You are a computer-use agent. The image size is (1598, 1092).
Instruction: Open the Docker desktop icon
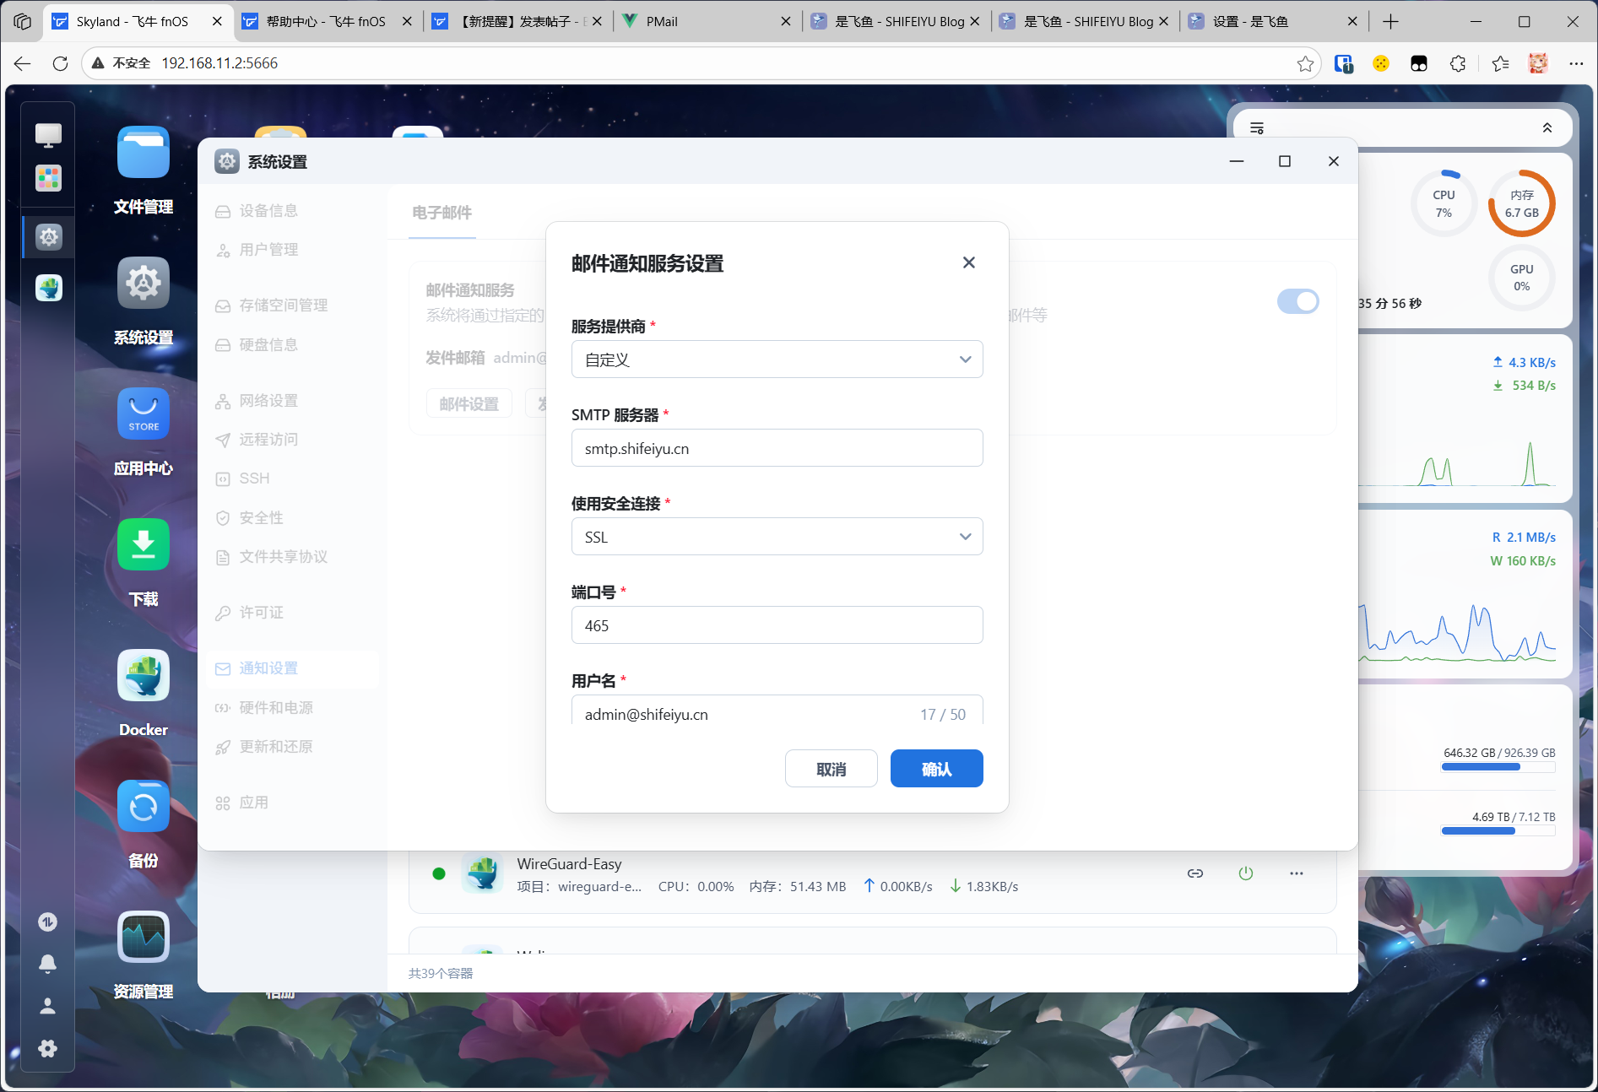tap(144, 676)
